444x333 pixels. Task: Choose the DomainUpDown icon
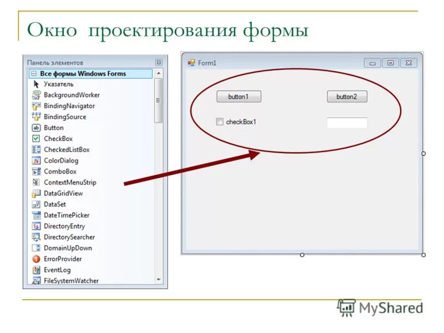point(36,248)
